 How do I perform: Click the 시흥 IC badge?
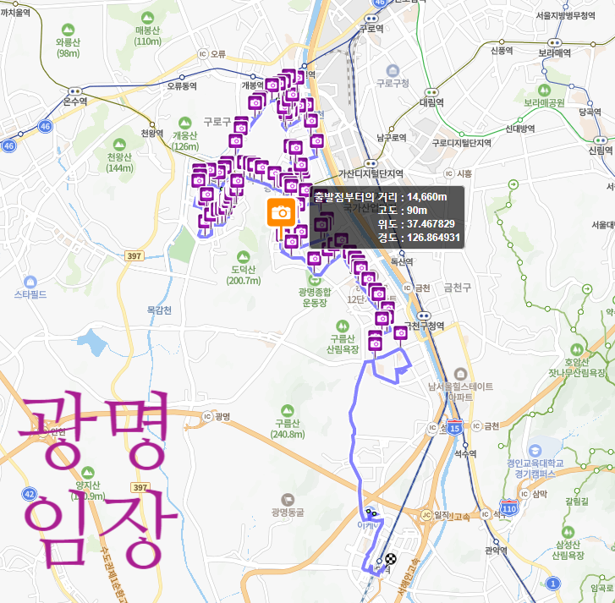[x=449, y=173]
